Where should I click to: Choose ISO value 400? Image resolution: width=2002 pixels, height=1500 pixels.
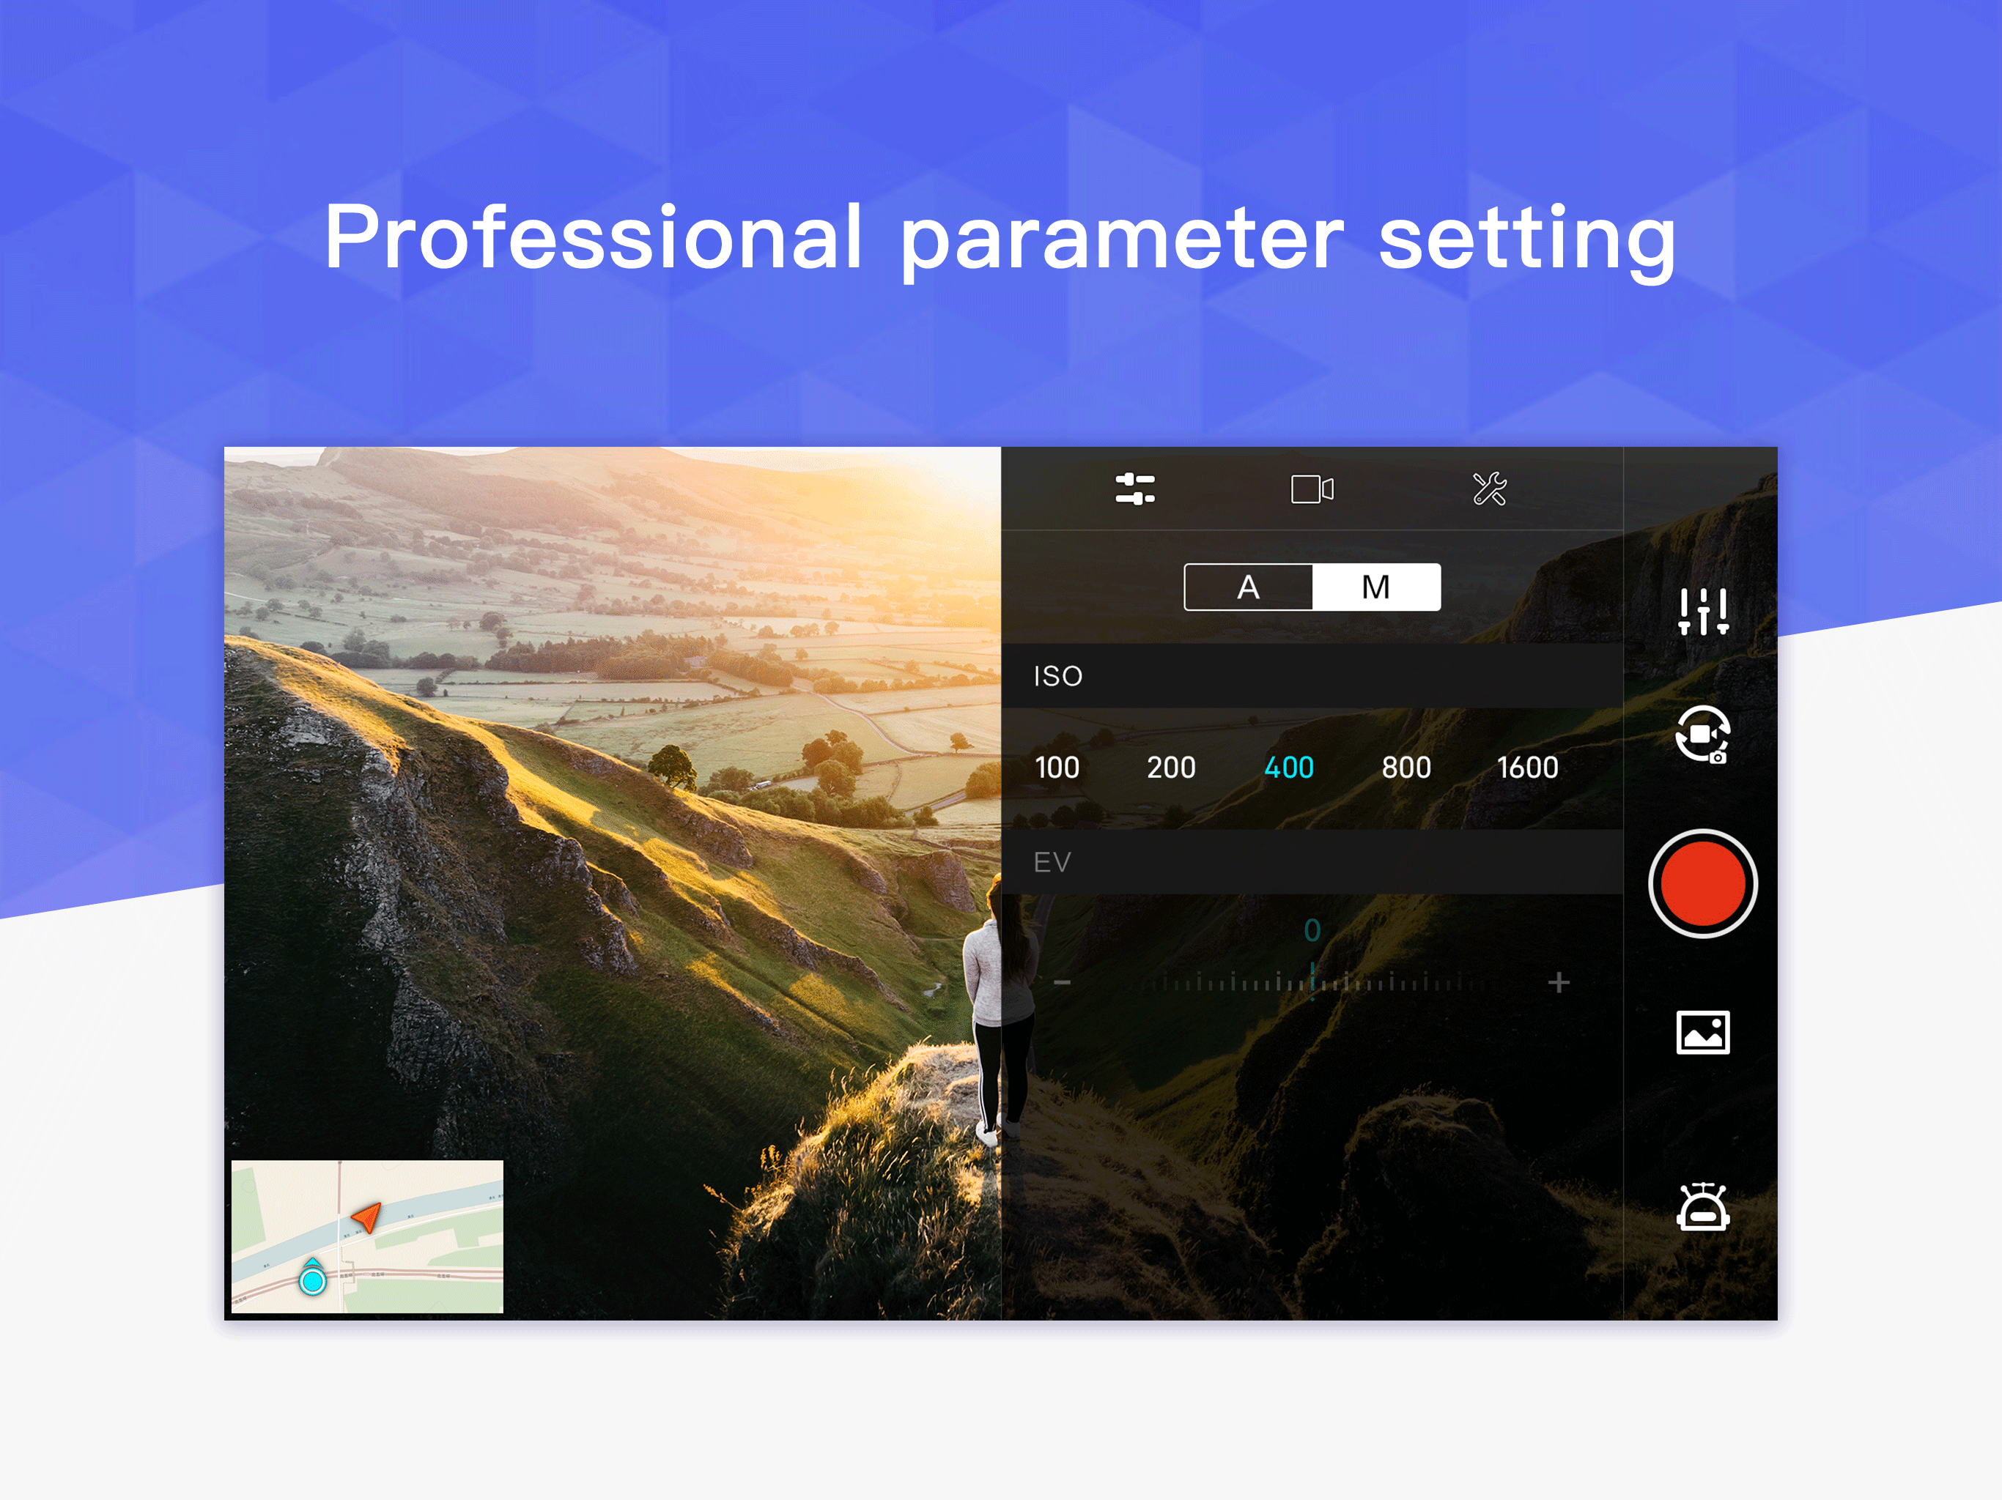click(1289, 767)
